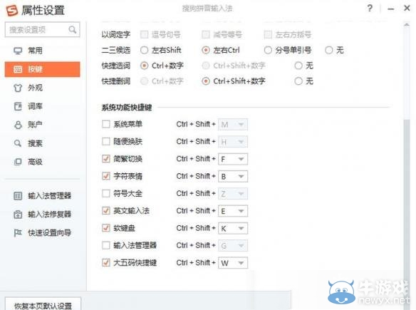Uncheck the 字符表情 shortcut checkbox

pos(106,176)
